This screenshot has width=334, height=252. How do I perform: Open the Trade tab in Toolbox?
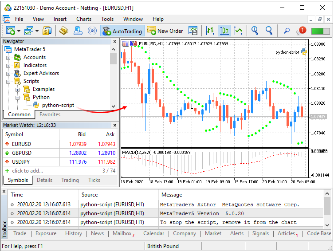click(x=20, y=233)
